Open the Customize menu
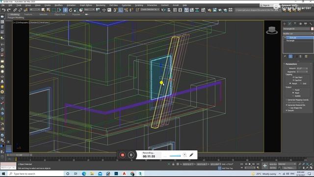The height and width of the screenshot is (177, 314). coord(127,5)
